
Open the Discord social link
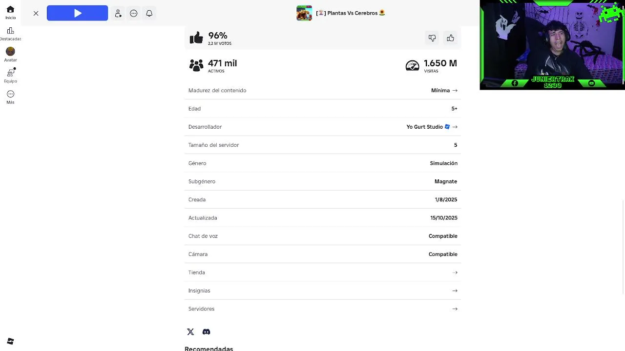[x=206, y=332]
